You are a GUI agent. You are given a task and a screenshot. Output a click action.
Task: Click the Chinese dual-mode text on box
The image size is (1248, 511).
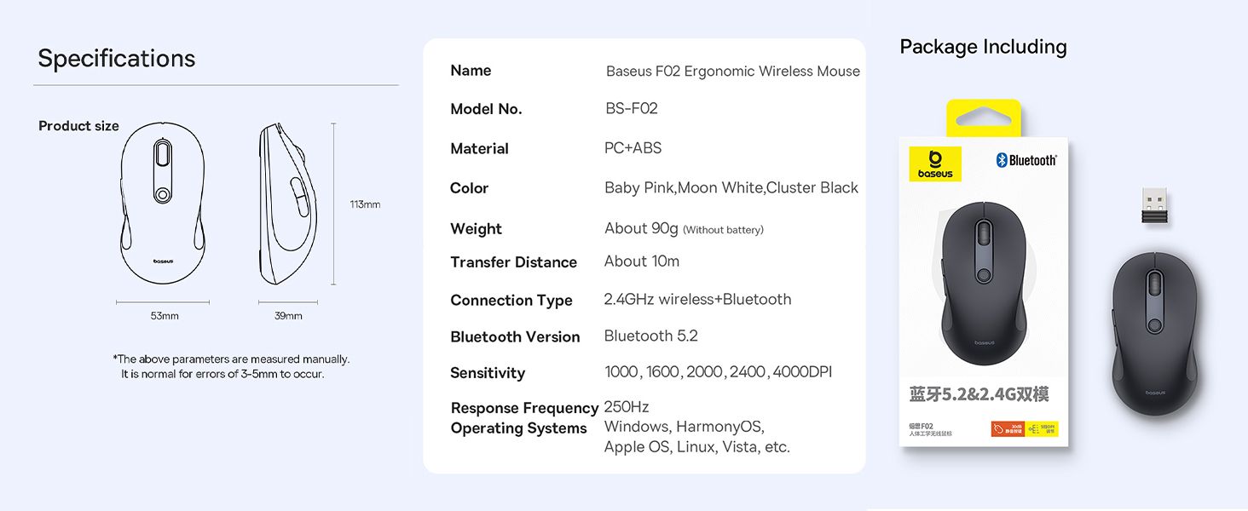979,394
